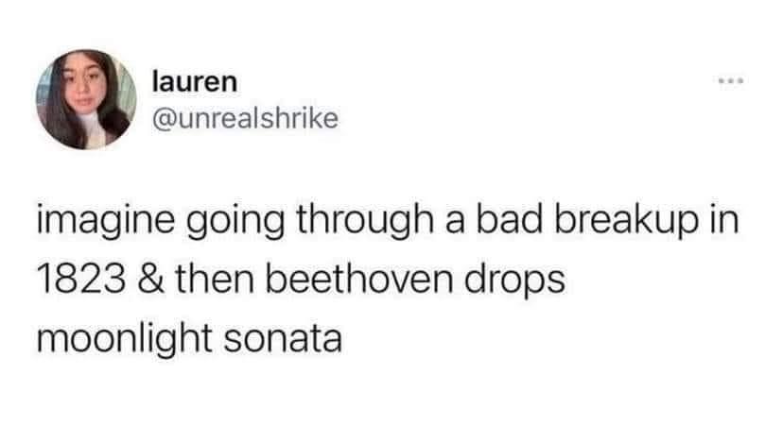Click the word through in the tweet
Screen dimensions: 783x443
(x=366, y=220)
